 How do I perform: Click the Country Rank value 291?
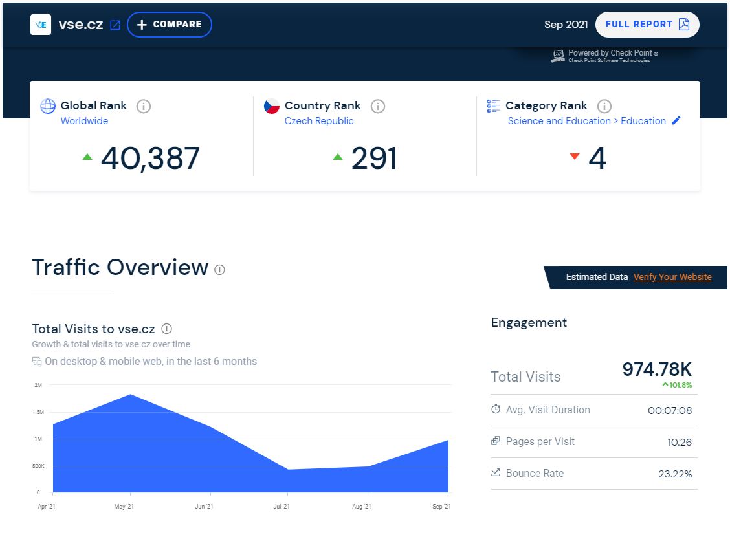(x=374, y=159)
